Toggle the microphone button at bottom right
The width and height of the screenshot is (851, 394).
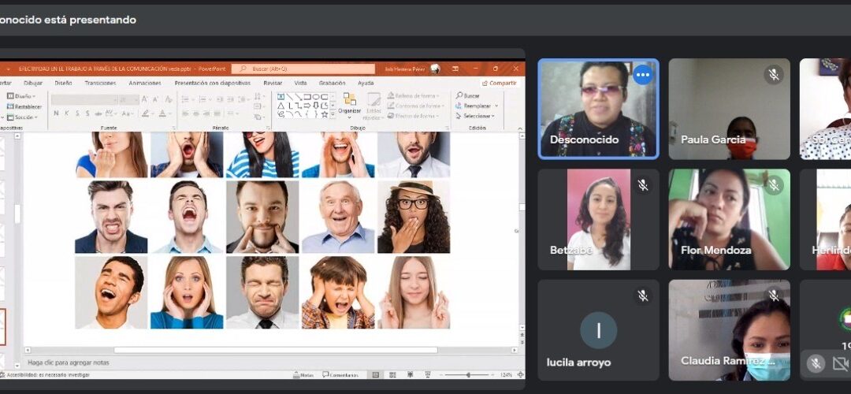tap(815, 362)
